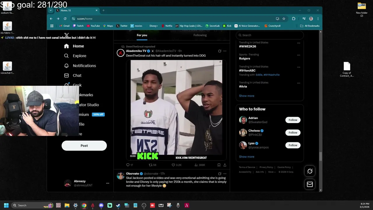
Task: Click the X search input field
Action: [x=270, y=35]
